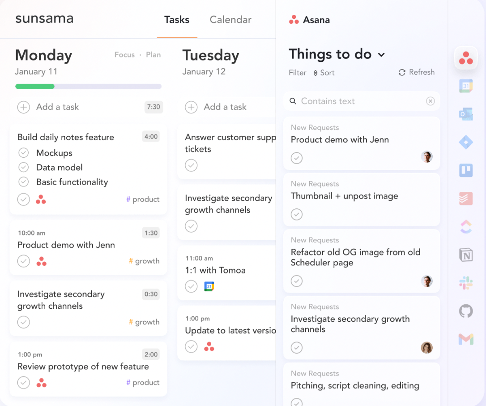The width and height of the screenshot is (486, 406).
Task: Open the Notion integration in sidebar
Action: tap(466, 255)
